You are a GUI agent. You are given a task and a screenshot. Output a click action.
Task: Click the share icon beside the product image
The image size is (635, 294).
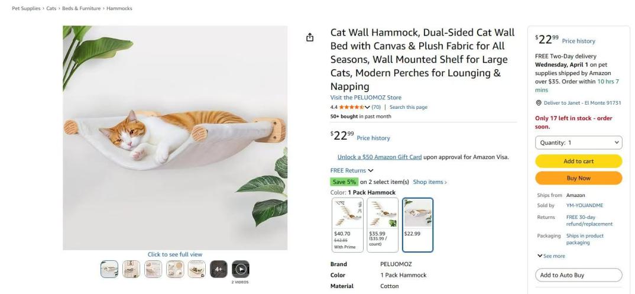[x=310, y=37]
